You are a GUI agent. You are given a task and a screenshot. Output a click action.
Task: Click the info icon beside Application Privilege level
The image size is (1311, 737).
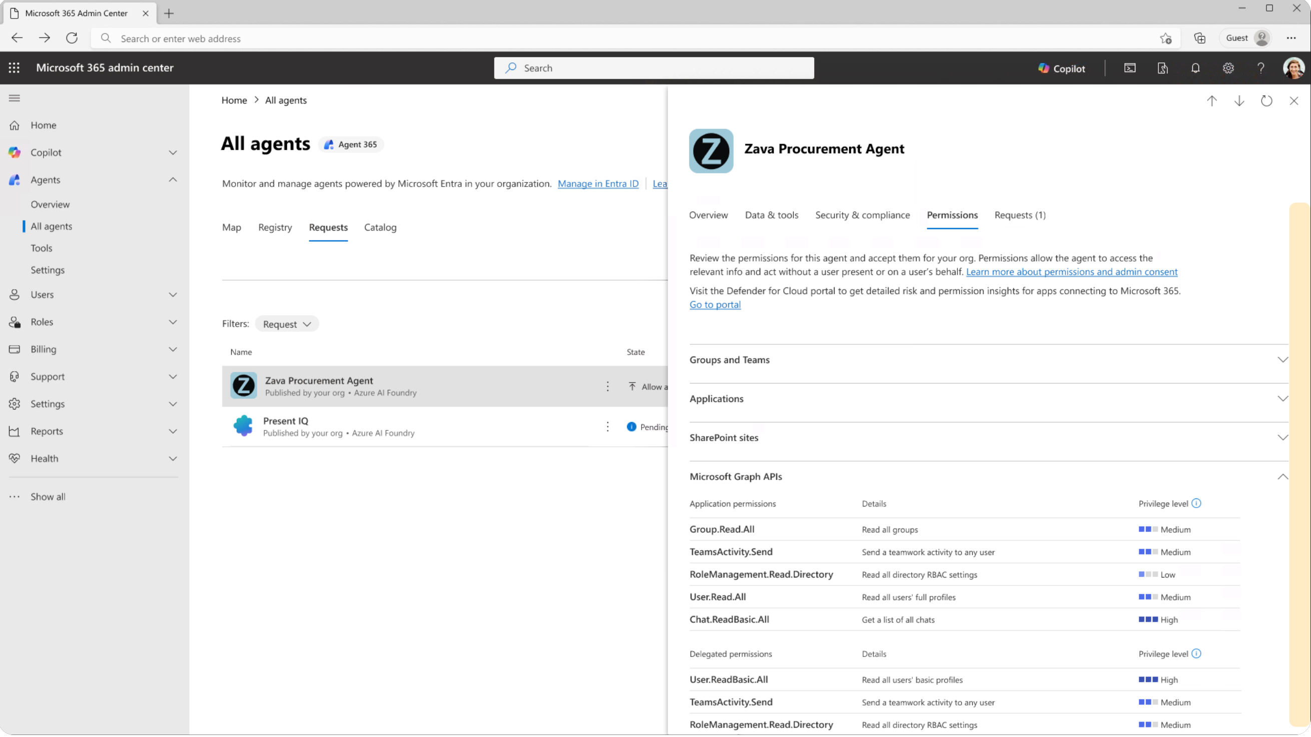[x=1196, y=503]
